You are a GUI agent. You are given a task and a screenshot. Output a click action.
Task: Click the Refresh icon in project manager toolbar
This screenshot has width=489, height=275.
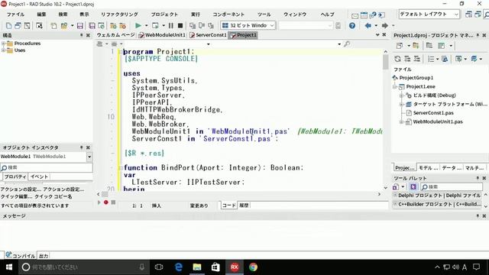[x=397, y=59]
